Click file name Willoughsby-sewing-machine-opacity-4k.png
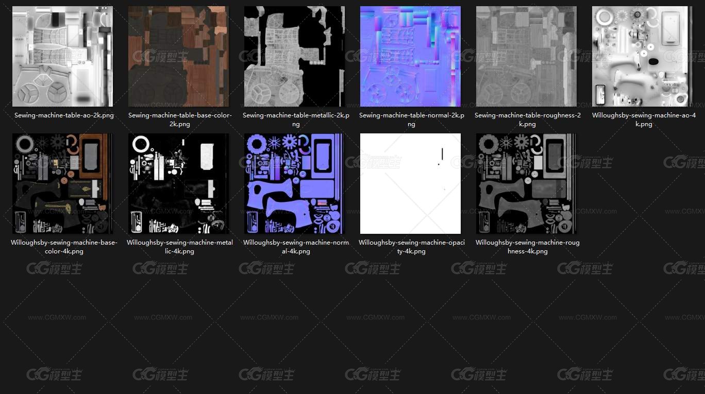705x394 pixels. [x=412, y=247]
